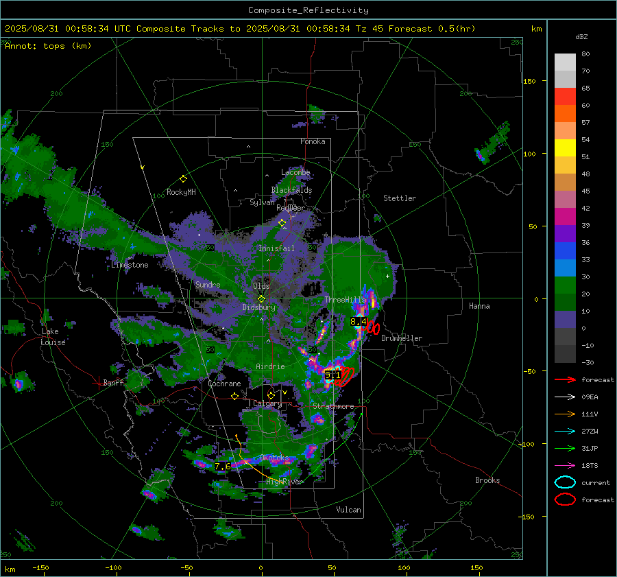Click the Limestone label
617x577 pixels.
click(x=130, y=265)
